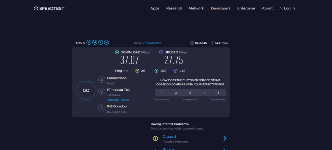Click the Log In person icon
Viewport: 332px width, 150px height.
[x=281, y=8]
